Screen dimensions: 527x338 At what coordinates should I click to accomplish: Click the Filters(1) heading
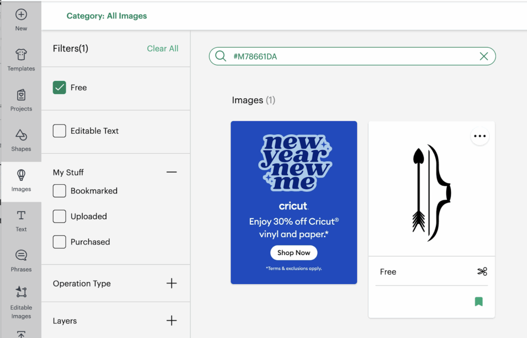tap(71, 48)
